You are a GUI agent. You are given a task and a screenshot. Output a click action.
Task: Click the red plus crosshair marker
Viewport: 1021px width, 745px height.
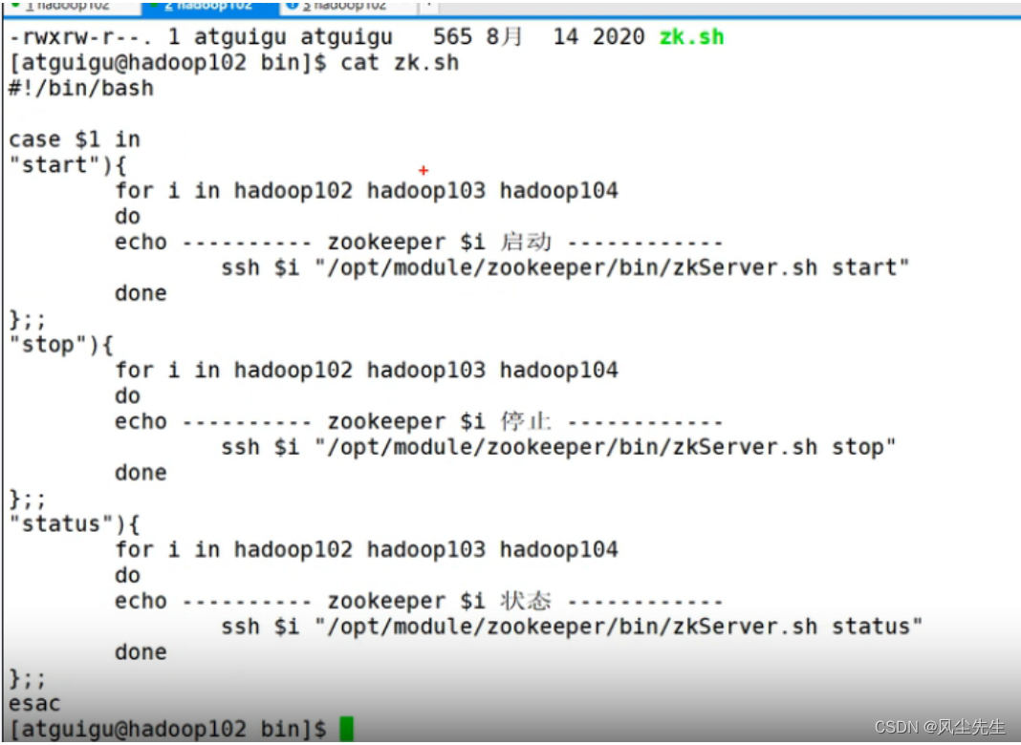pyautogui.click(x=424, y=170)
